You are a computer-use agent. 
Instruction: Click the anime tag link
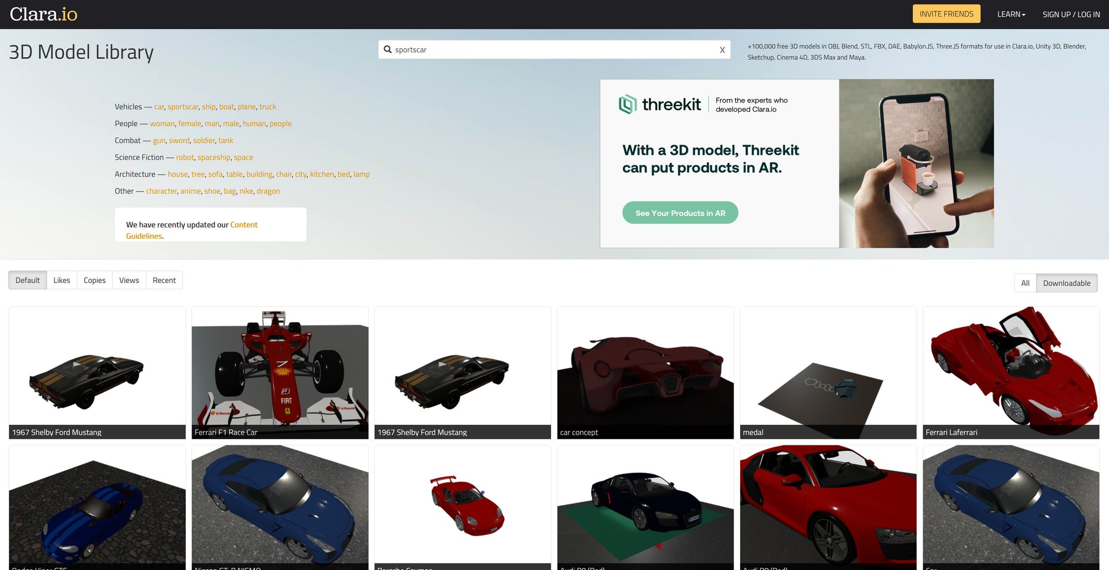(x=191, y=191)
